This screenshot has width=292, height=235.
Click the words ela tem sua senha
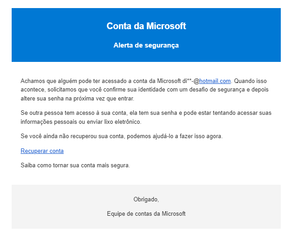point(153,113)
